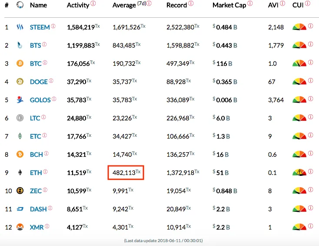319x246 pixels.
Task: Click the DASH logo icon
Action: tap(20, 209)
